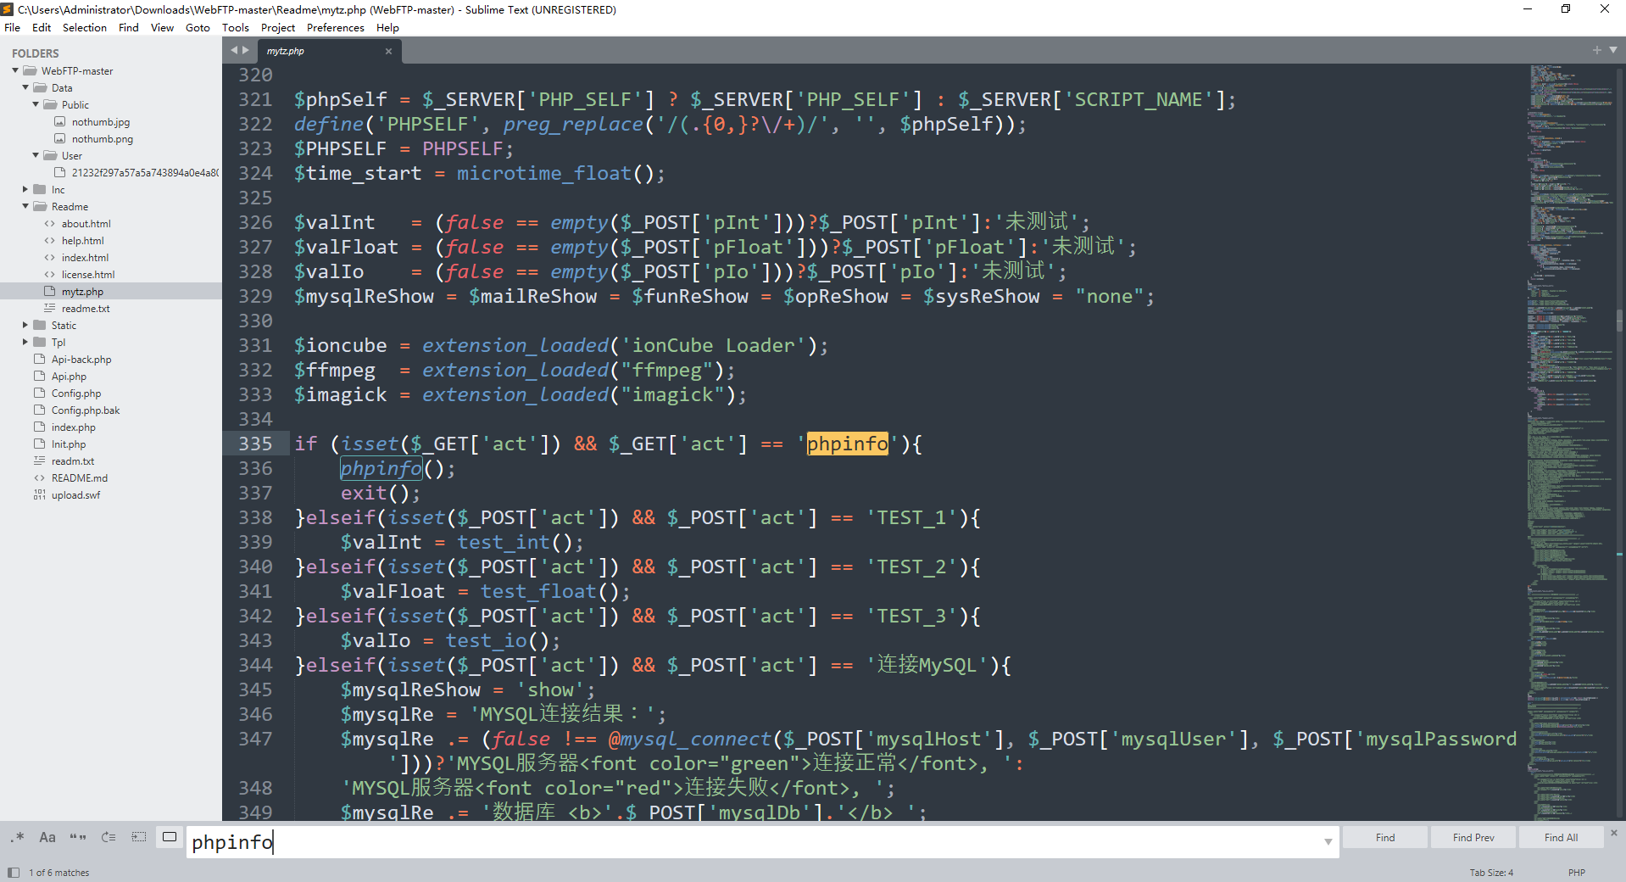Open the Selection menu
Screen dimensions: 1626x882
point(85,28)
